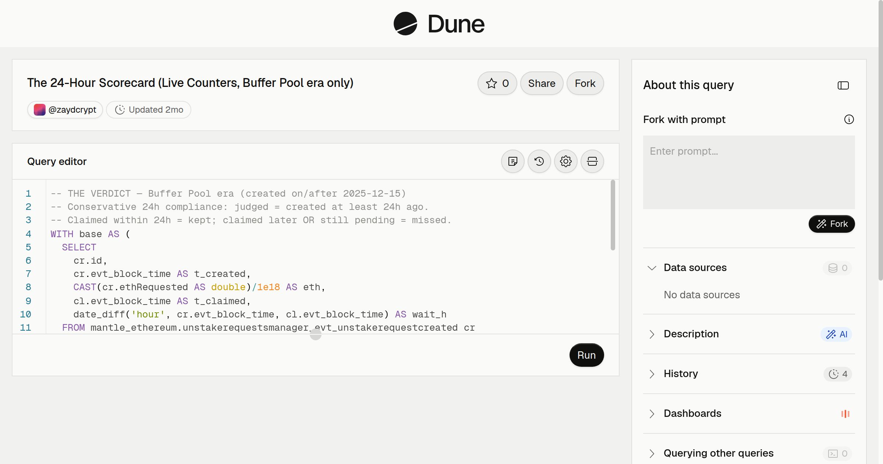Click the data sources count badge
Image resolution: width=883 pixels, height=464 pixels.
click(837, 268)
